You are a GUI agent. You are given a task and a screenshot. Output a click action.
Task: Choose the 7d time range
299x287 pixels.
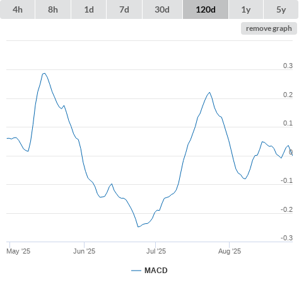124,9
